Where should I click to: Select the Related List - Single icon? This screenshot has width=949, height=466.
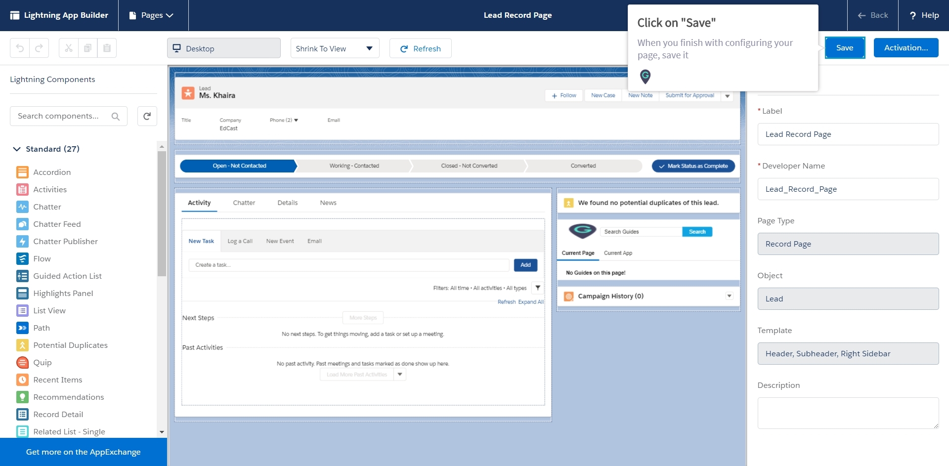pyautogui.click(x=22, y=431)
